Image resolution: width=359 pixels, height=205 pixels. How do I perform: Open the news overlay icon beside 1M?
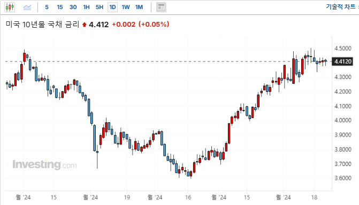[x=161, y=7]
